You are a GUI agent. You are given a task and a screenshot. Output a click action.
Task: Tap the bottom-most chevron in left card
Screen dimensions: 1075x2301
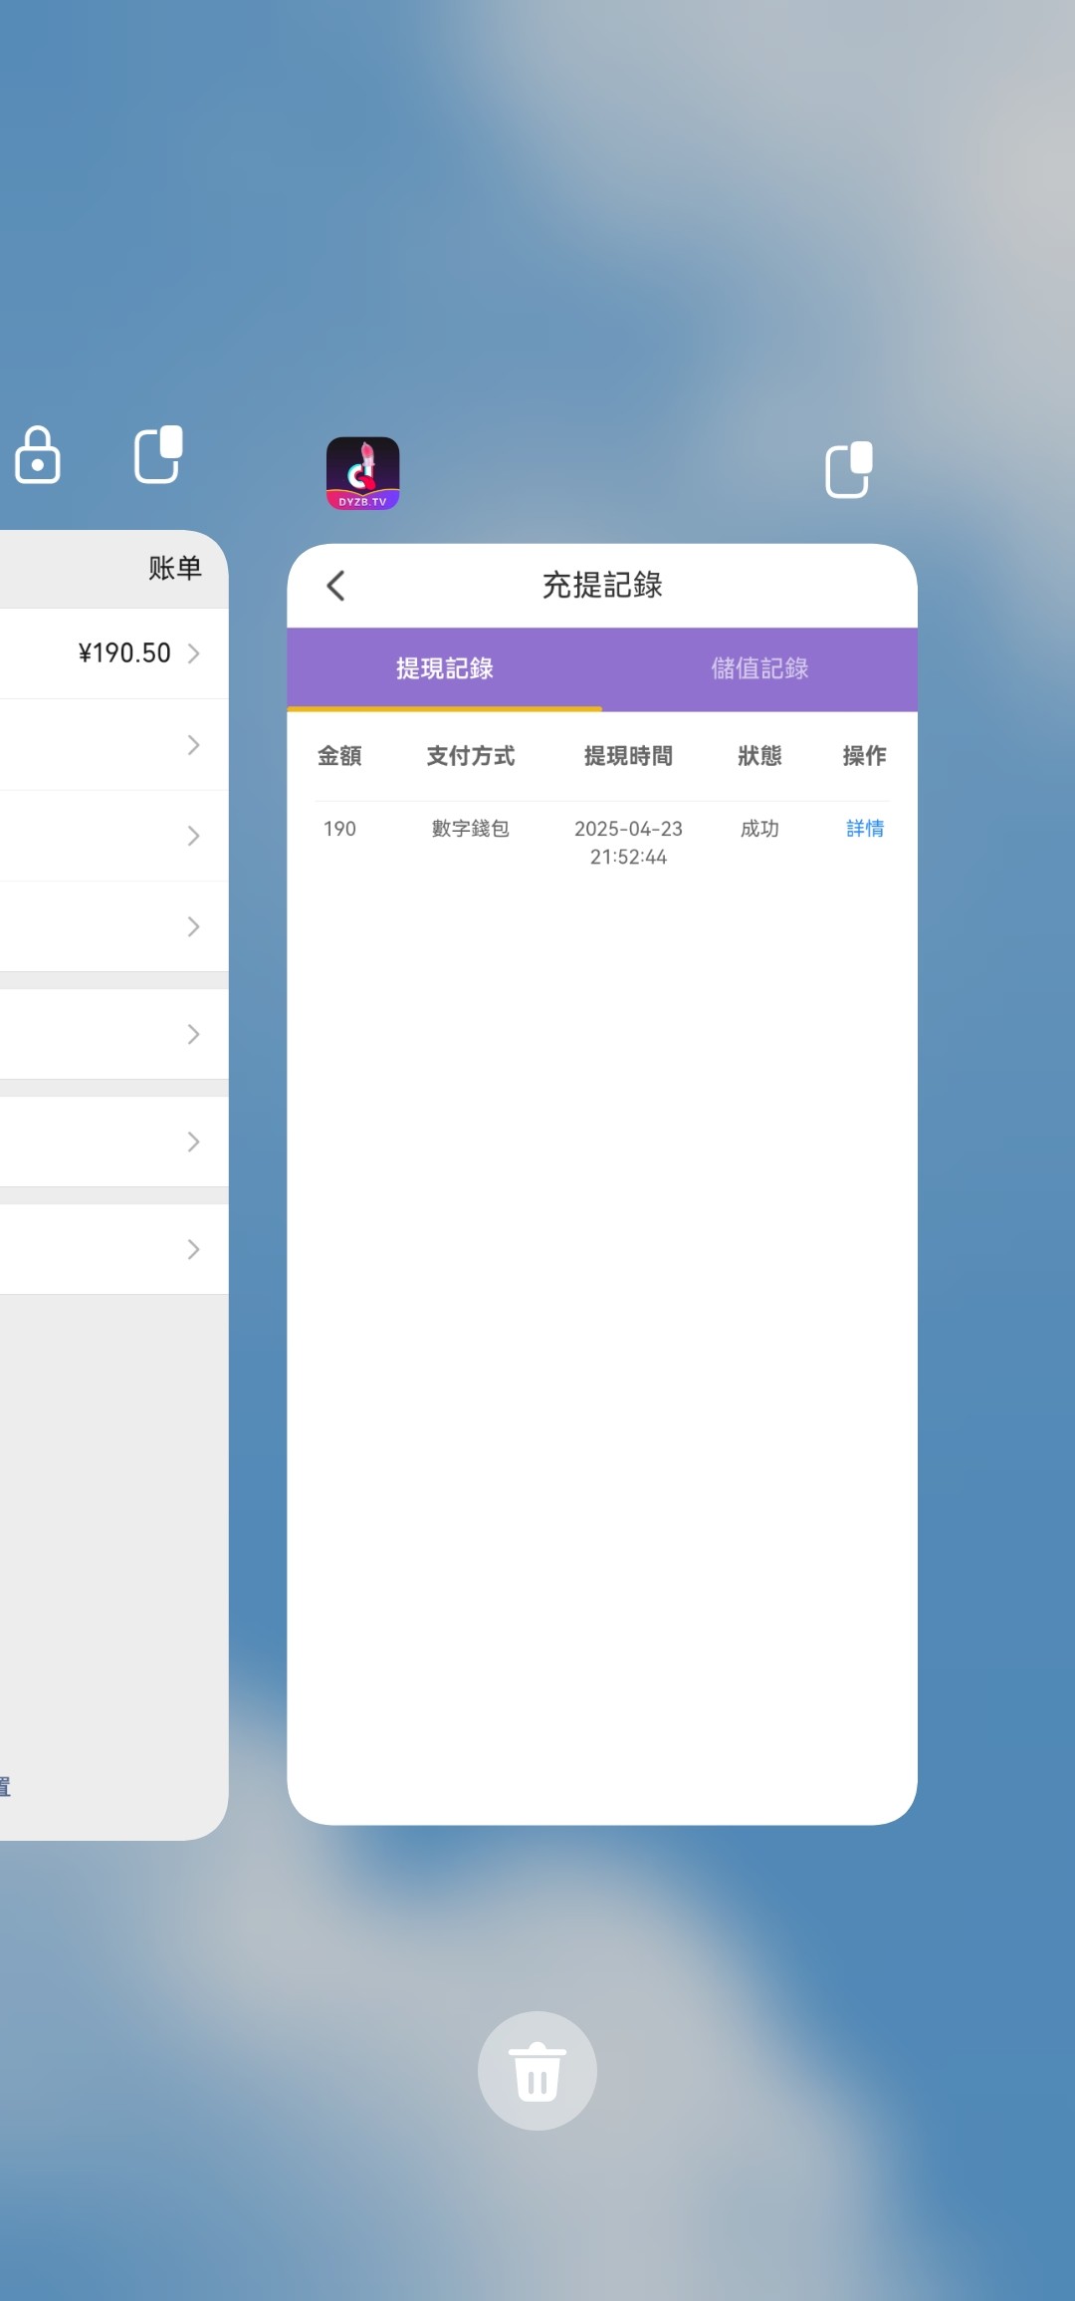pyautogui.click(x=194, y=1249)
